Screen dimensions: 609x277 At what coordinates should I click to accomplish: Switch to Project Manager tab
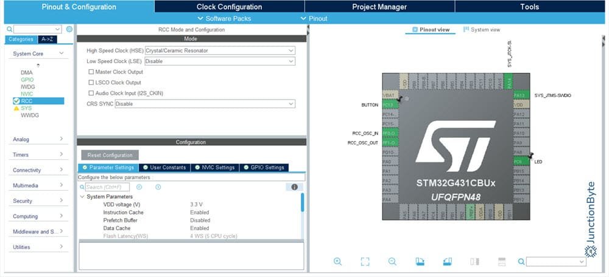[x=379, y=7]
